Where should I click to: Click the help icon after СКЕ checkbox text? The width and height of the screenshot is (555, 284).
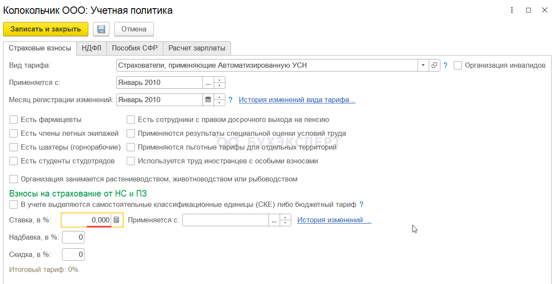[x=362, y=205]
